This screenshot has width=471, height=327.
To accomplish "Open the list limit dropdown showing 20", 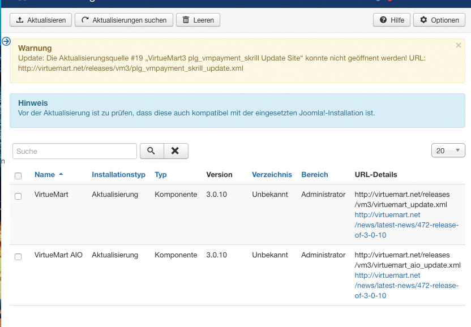I will [x=448, y=150].
